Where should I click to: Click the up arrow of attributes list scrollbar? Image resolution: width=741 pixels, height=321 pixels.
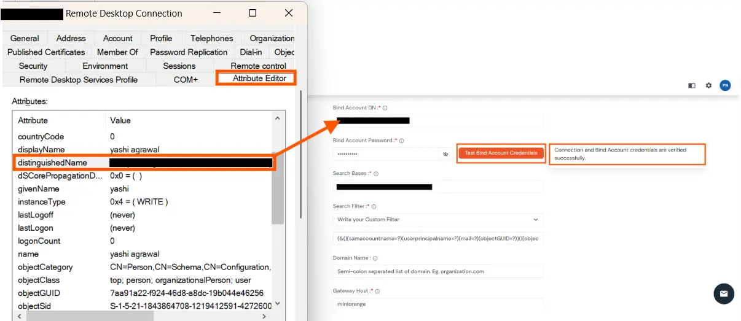[277, 118]
